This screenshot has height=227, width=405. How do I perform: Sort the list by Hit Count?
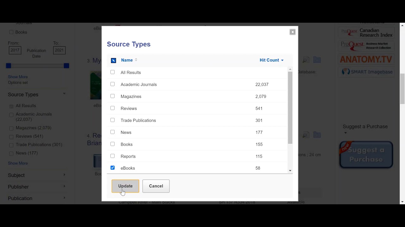pyautogui.click(x=269, y=60)
